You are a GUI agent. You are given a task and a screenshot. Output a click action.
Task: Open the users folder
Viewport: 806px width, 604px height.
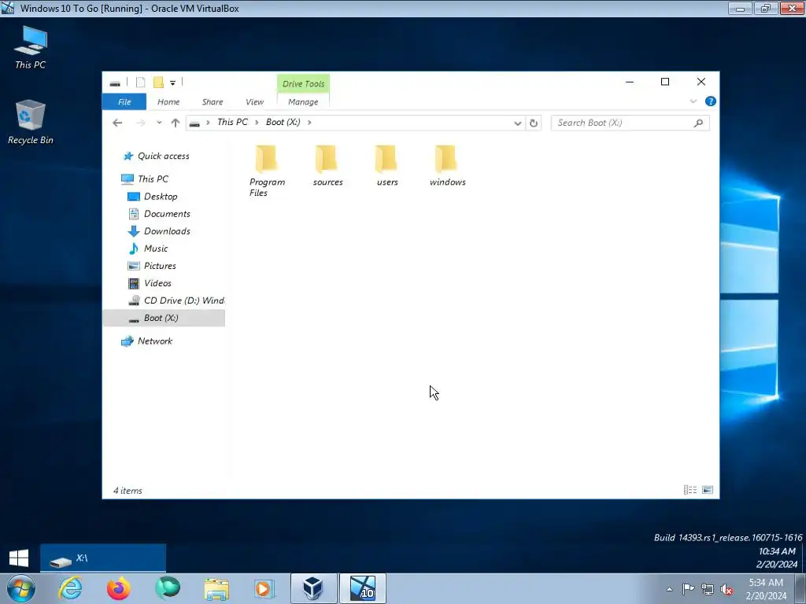pyautogui.click(x=387, y=166)
